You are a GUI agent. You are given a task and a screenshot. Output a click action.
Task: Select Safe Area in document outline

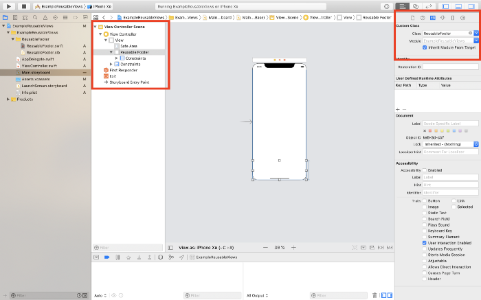tap(128, 46)
